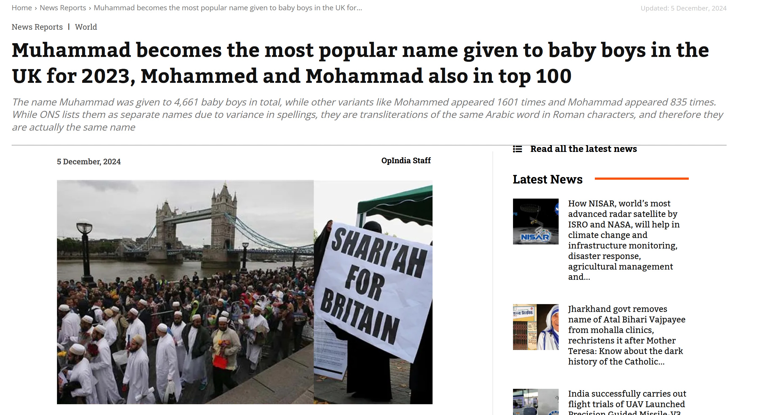The height and width of the screenshot is (415, 776).
Task: Open News Reports in the breadcrumb trail
Action: [x=63, y=8]
